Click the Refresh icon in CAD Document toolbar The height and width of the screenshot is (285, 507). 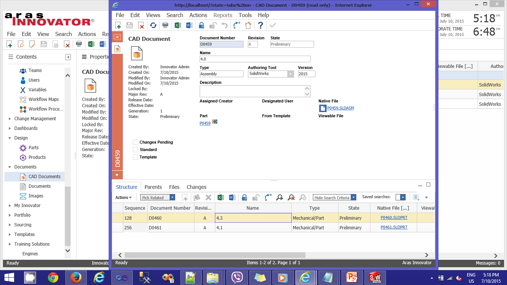[153, 25]
